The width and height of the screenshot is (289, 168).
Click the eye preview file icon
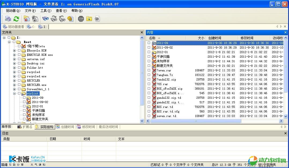[97, 19]
